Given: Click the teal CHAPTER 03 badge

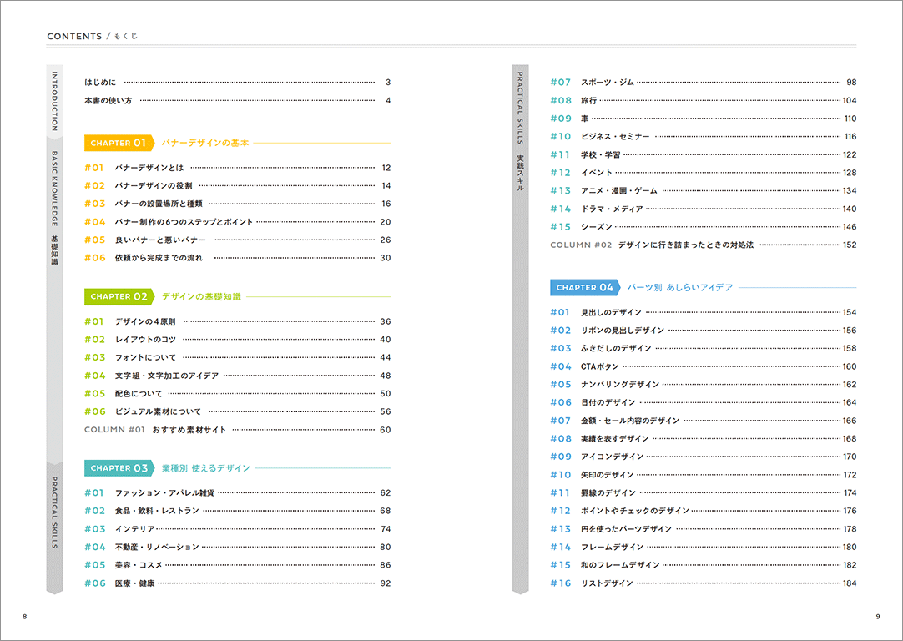Looking at the screenshot, I should (119, 468).
